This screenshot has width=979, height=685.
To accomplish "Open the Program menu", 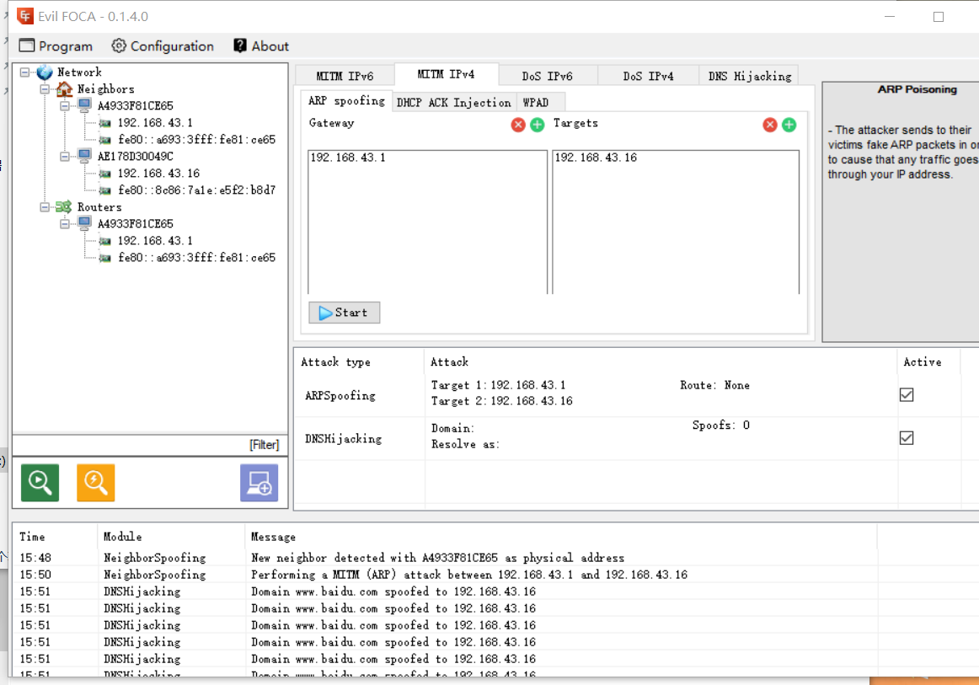I will tap(56, 45).
